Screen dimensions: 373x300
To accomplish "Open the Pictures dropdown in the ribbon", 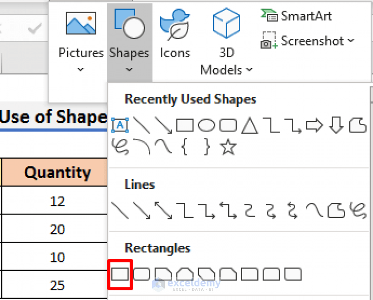I will tap(81, 43).
